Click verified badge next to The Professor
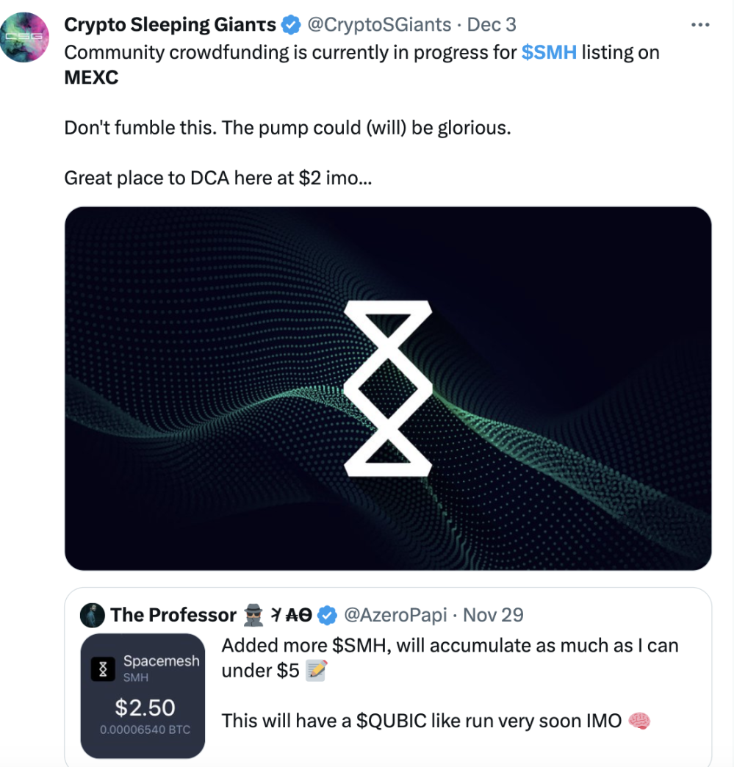Viewport: 734px width, 767px height. [328, 615]
